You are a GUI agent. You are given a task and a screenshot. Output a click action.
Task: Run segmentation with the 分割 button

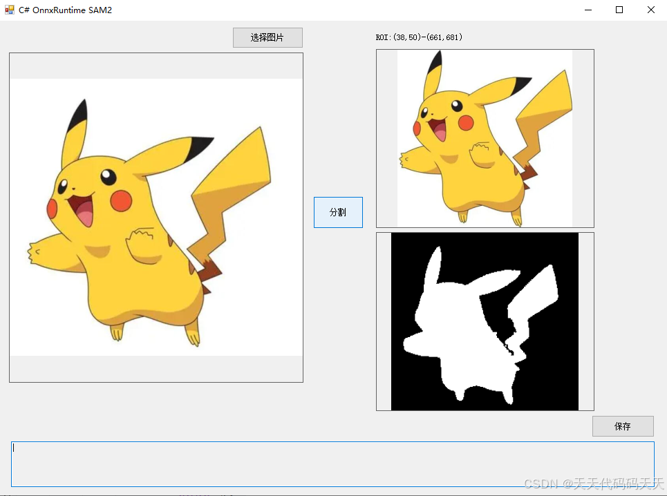(x=338, y=212)
